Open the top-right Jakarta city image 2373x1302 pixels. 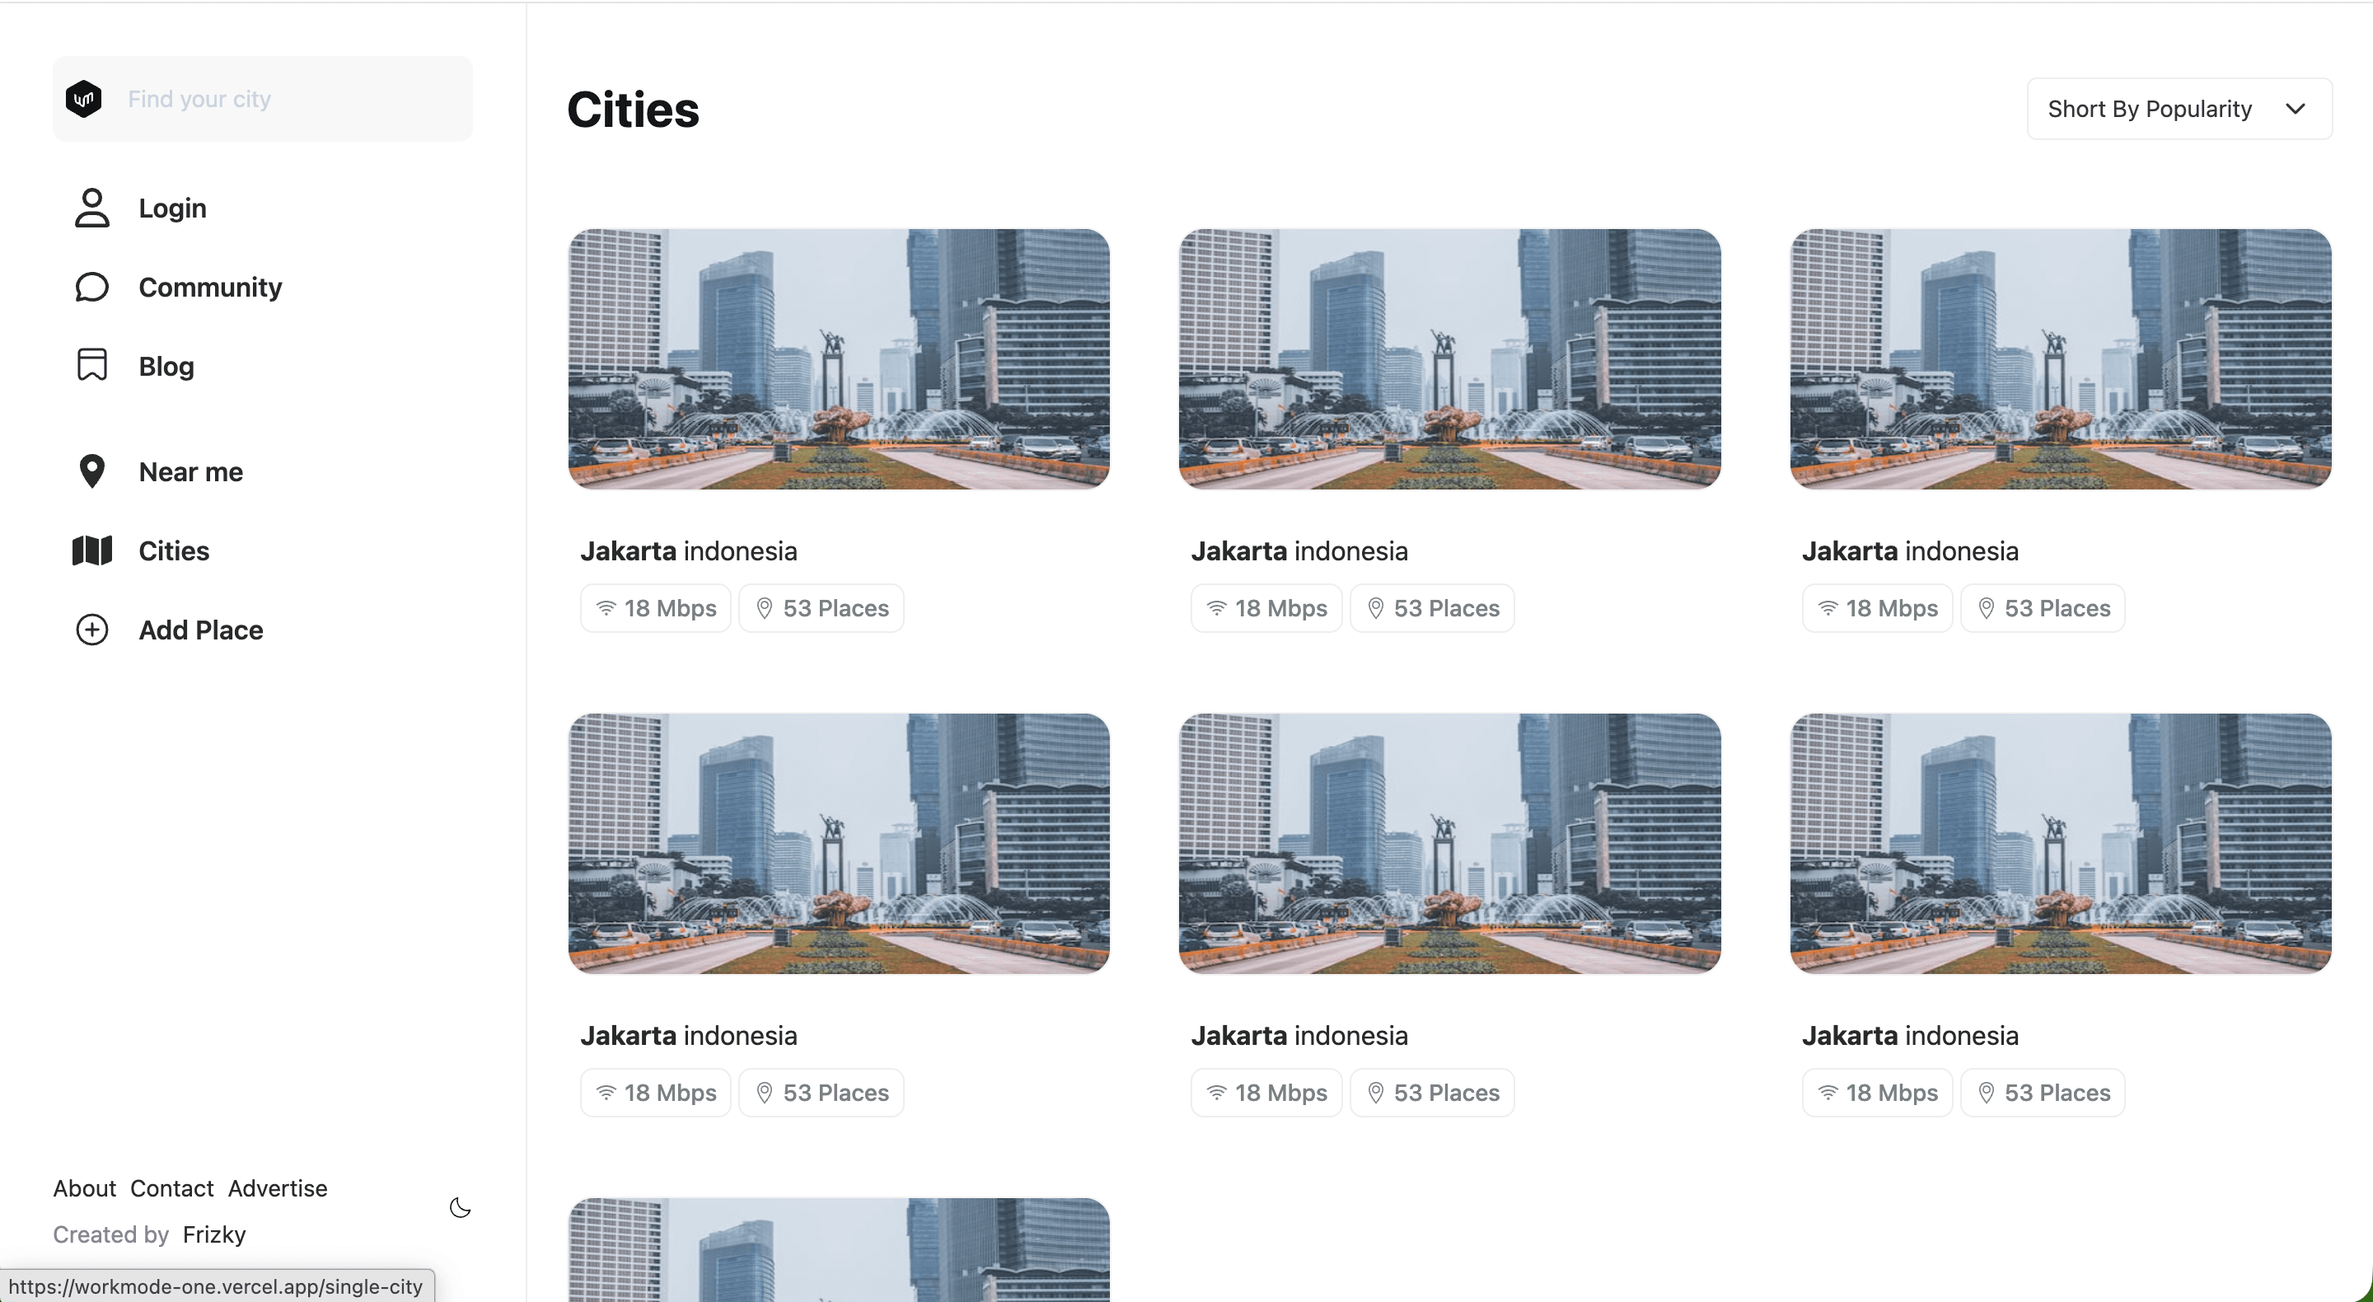coord(2060,359)
